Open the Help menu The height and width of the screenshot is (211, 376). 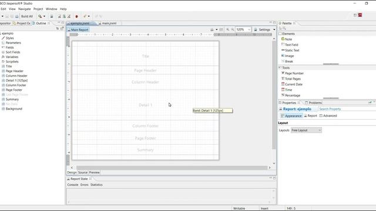pyautogui.click(x=63, y=9)
